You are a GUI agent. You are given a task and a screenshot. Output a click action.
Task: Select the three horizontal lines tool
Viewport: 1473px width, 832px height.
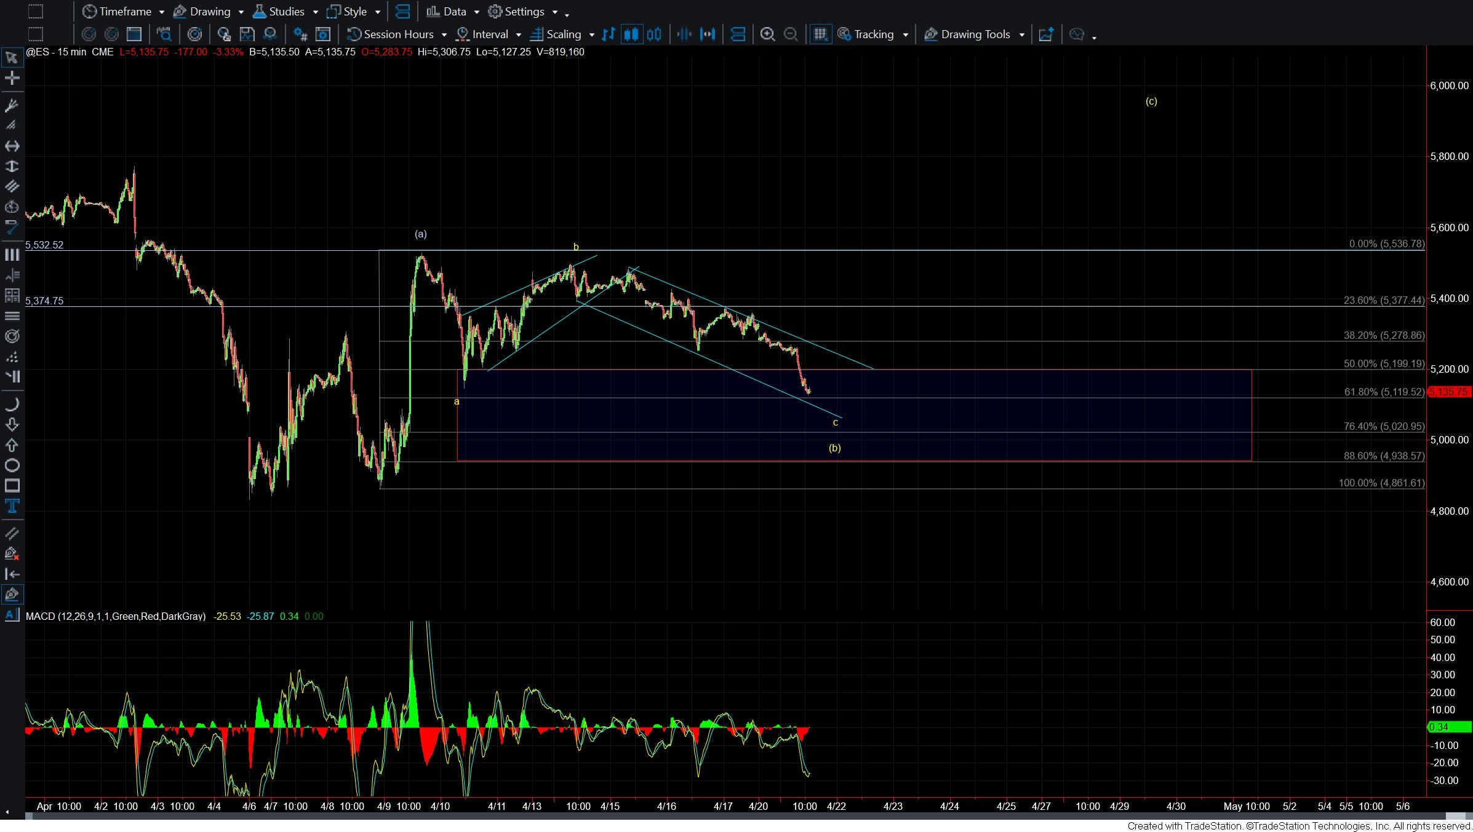pos(12,316)
